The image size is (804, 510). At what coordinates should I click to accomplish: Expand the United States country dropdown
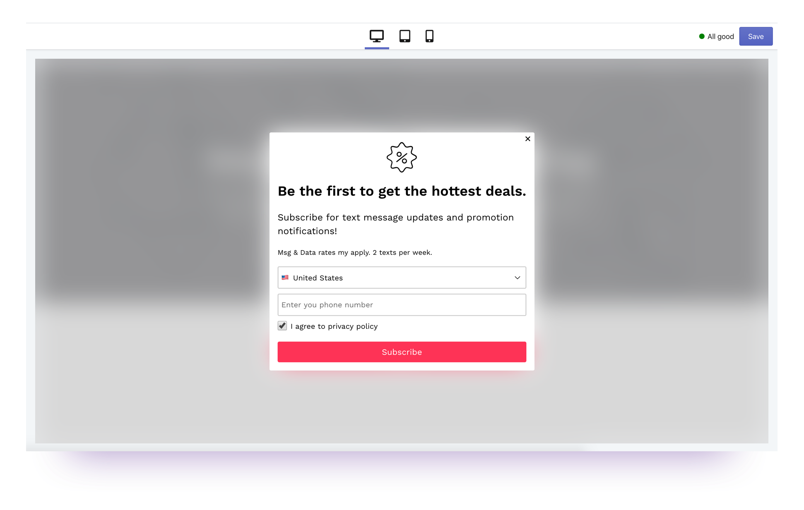pyautogui.click(x=402, y=278)
